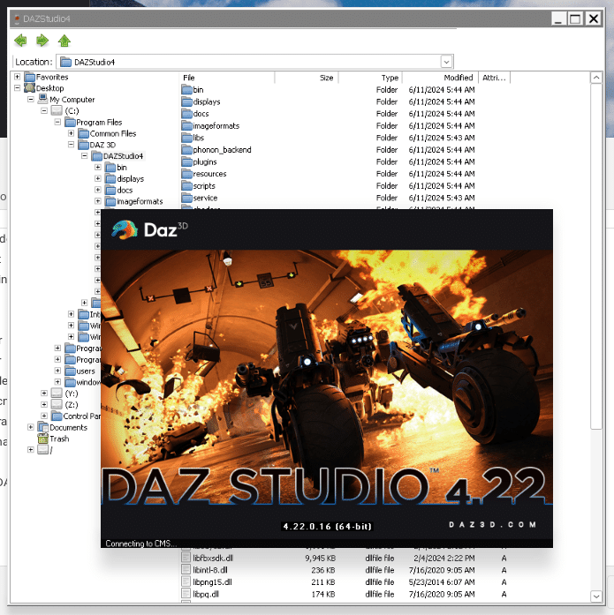This screenshot has height=615, width=614.
Task: Sort by the Modified column header
Action: (440, 78)
